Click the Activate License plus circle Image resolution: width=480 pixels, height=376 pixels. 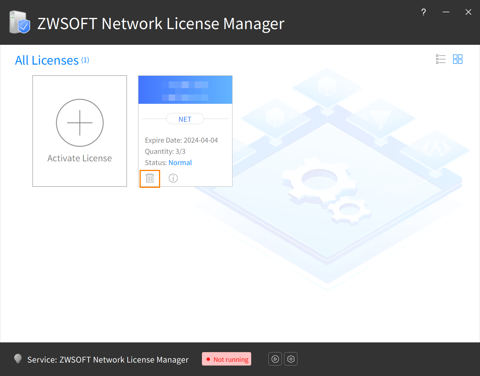point(80,122)
